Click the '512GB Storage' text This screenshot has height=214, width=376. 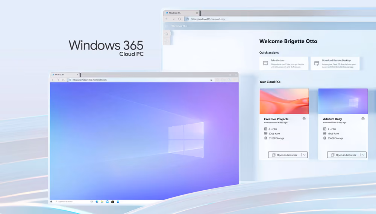coord(276,138)
